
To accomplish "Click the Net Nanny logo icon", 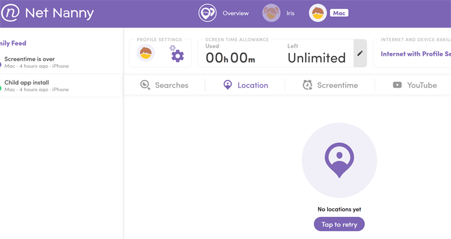I will (x=10, y=13).
